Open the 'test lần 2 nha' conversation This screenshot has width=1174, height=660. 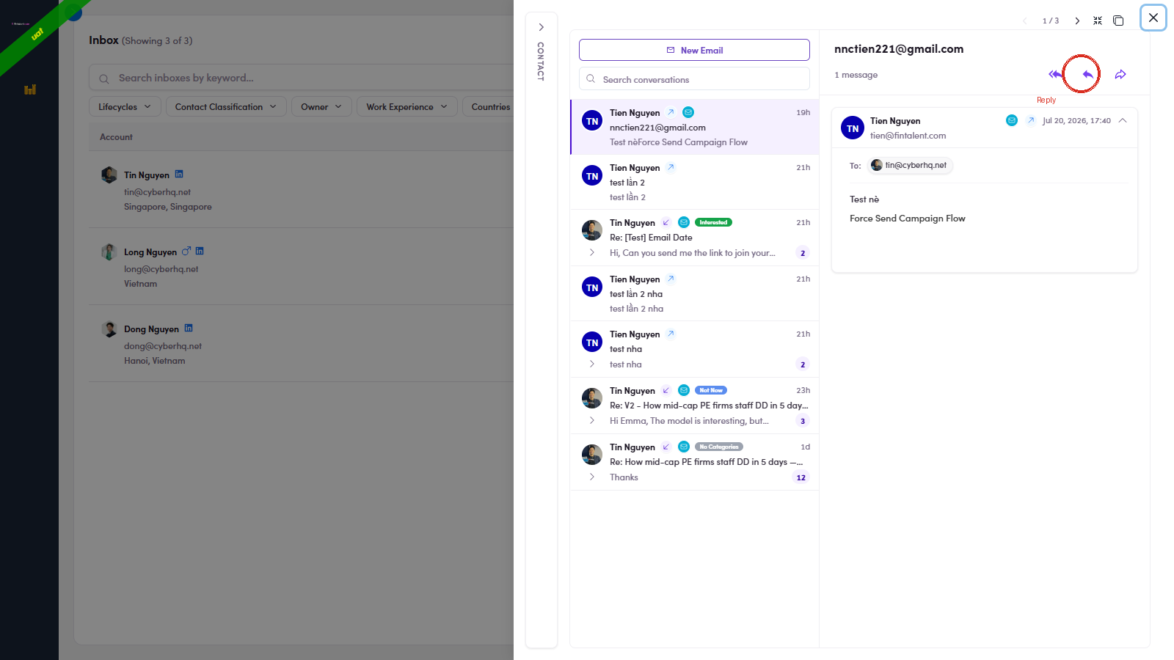point(694,293)
